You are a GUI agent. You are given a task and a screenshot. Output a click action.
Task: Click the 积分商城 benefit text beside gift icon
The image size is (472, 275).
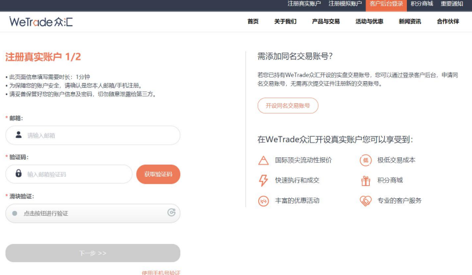390,180
